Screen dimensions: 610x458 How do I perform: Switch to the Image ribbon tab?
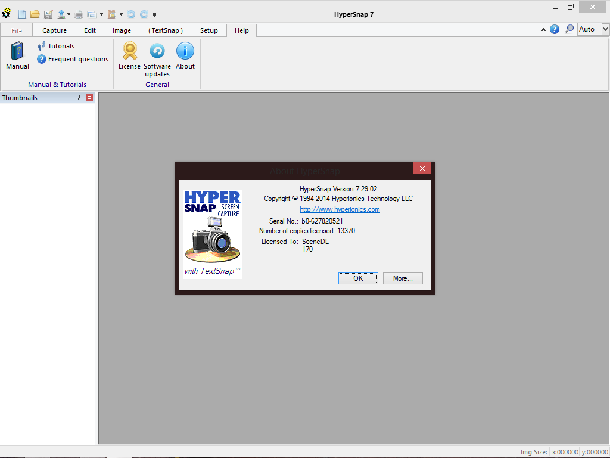[122, 30]
